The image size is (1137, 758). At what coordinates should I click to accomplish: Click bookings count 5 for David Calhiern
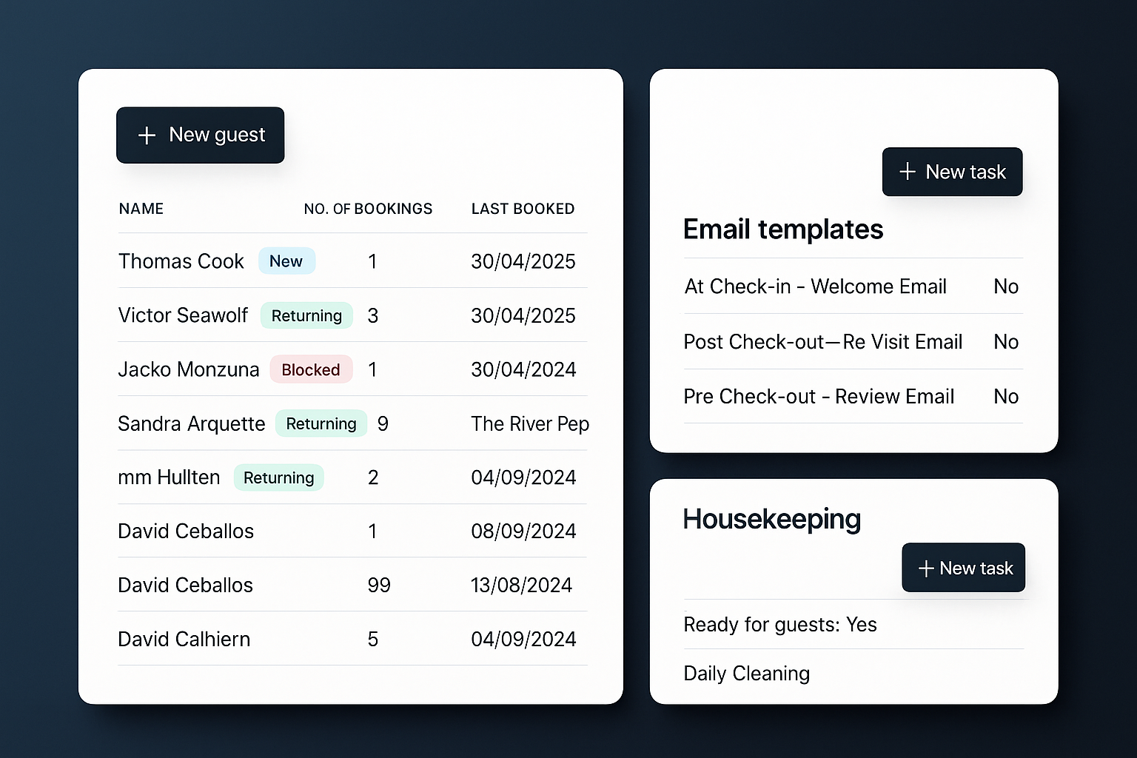[x=373, y=639]
